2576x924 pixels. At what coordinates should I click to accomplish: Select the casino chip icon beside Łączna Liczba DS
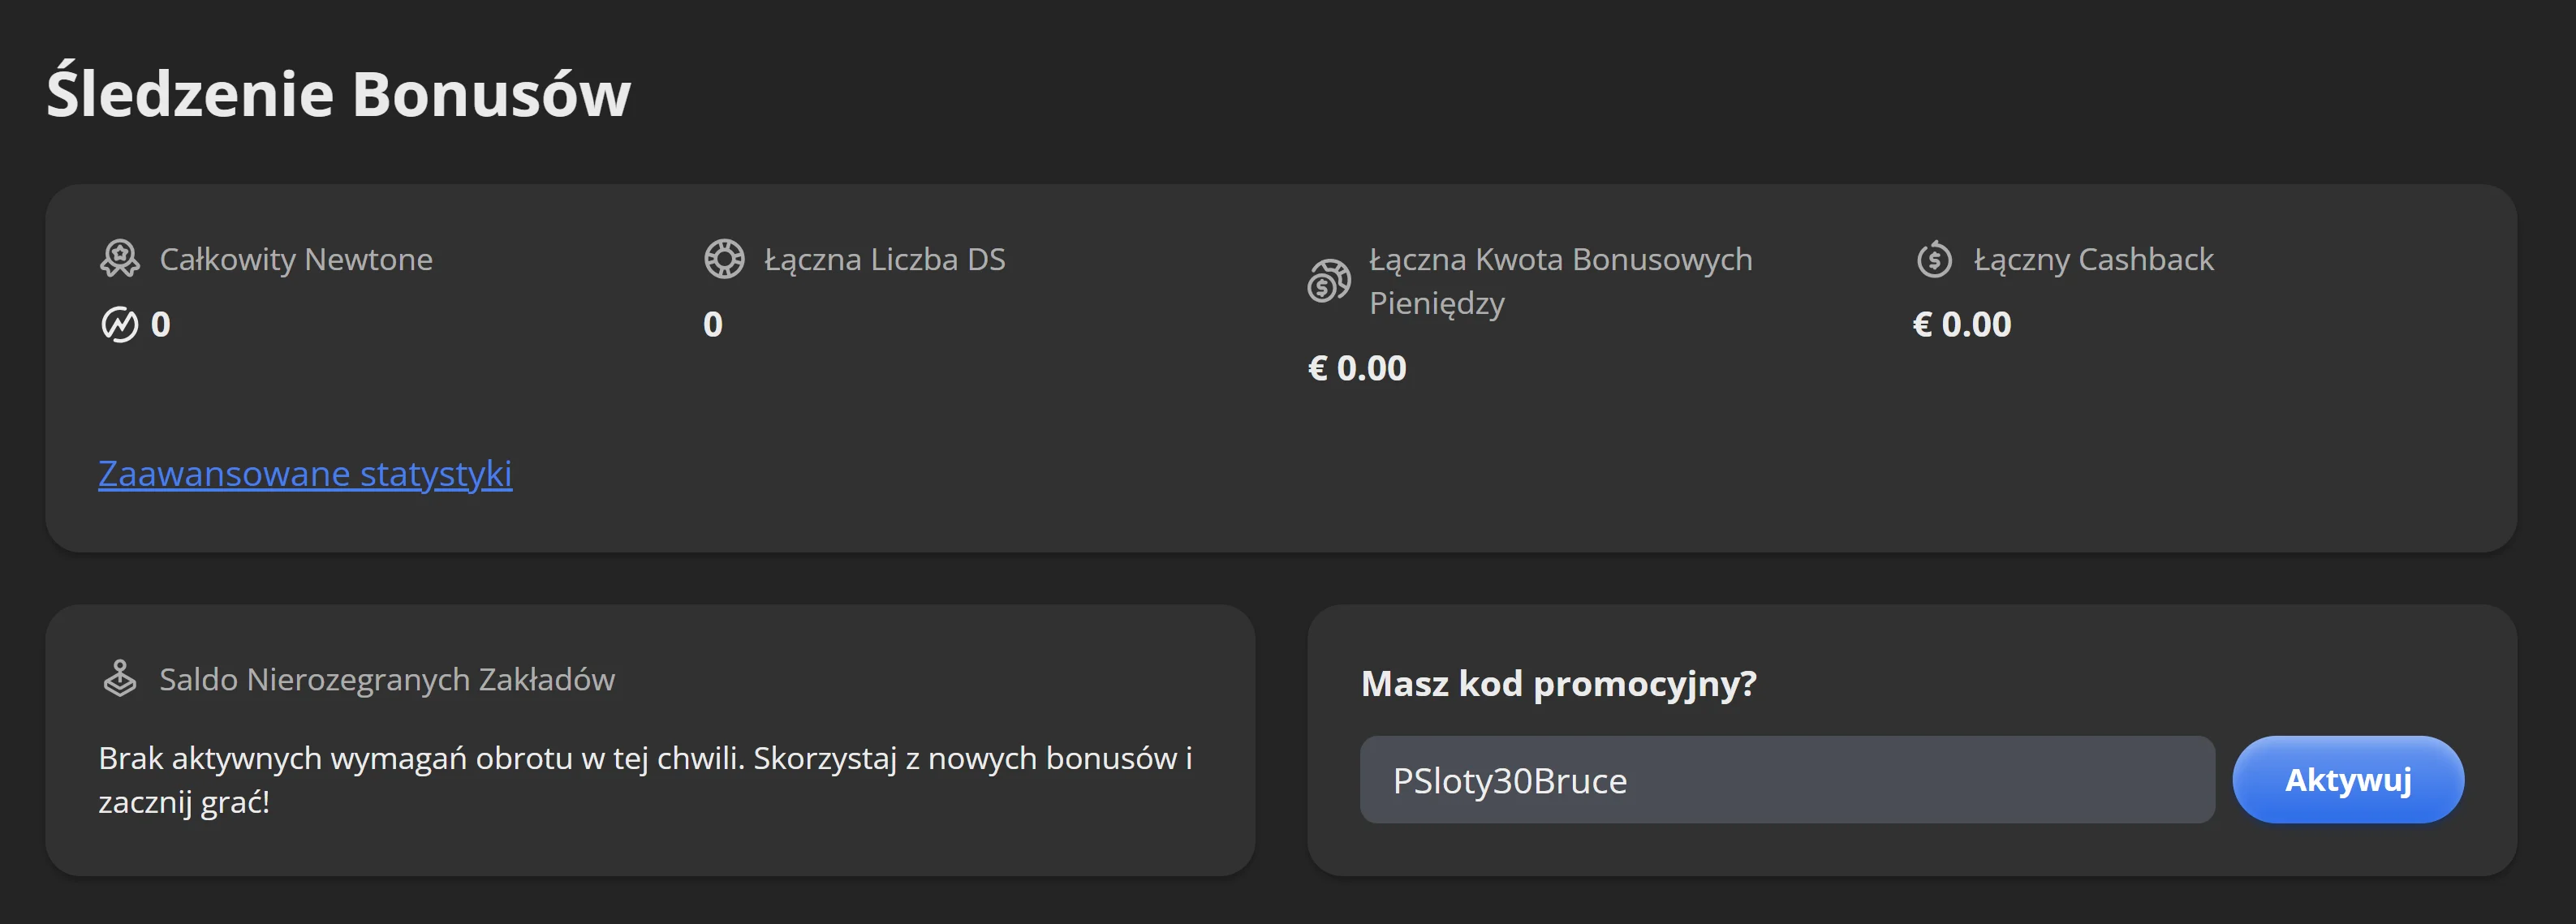723,258
